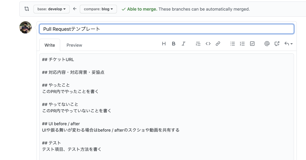Add a bulleted list icon

233,44
